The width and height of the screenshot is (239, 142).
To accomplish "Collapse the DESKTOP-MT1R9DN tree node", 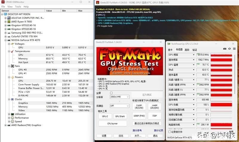I will click(x=2, y=14).
